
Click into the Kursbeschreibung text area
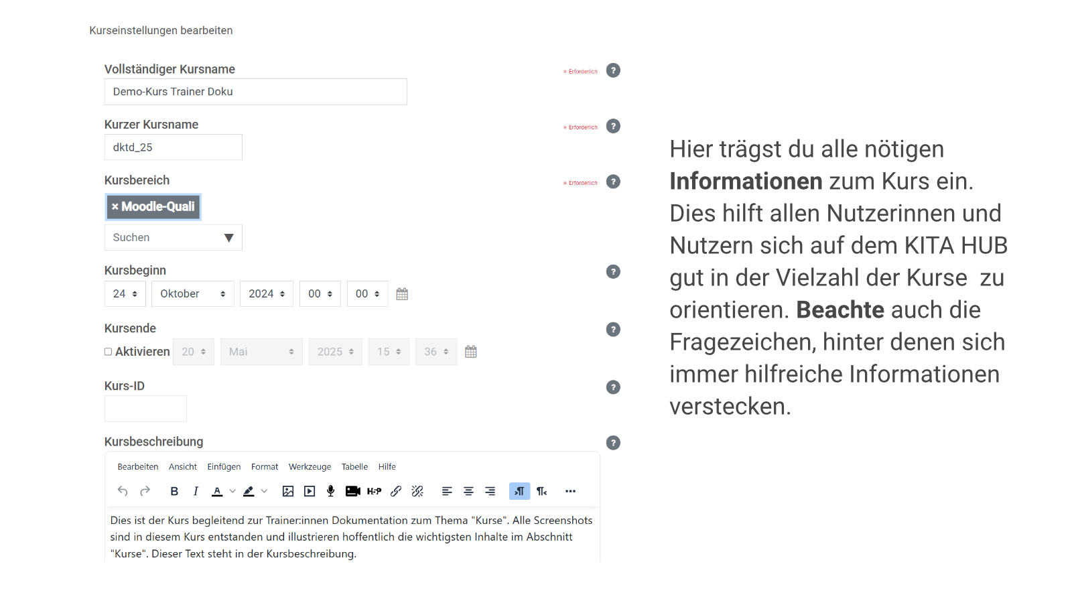click(352, 536)
